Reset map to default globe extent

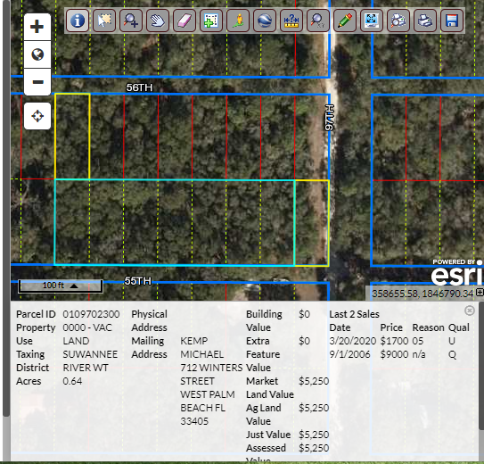[x=37, y=54]
